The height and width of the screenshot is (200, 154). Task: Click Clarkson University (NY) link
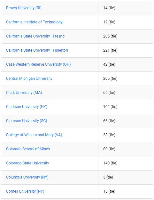27,107
